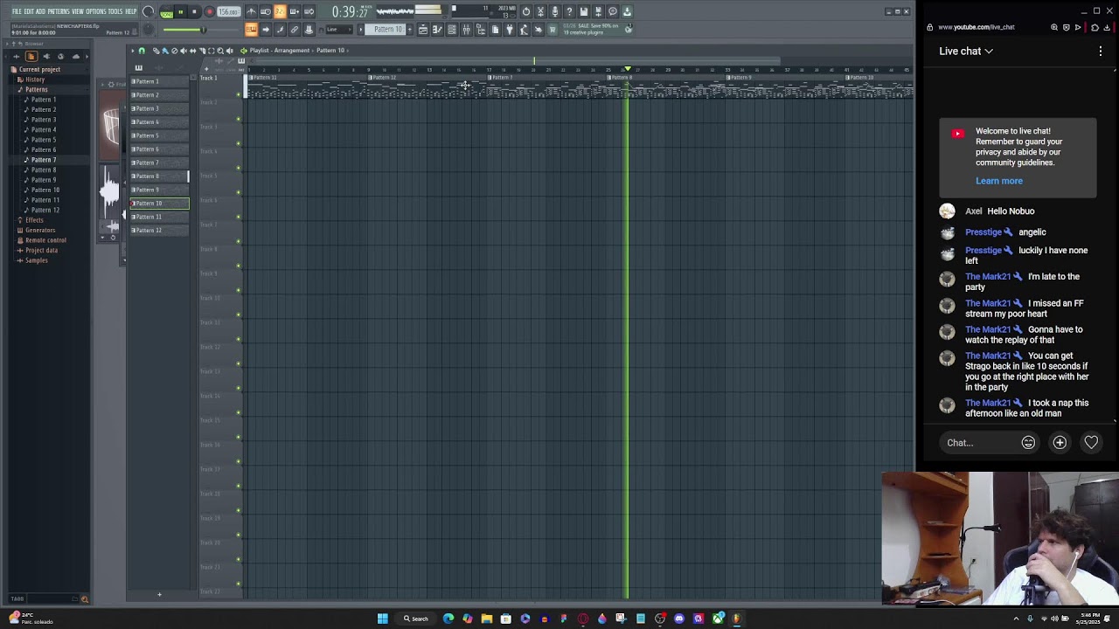
Task: Toggle mute dot for Track 2
Action: (239, 118)
